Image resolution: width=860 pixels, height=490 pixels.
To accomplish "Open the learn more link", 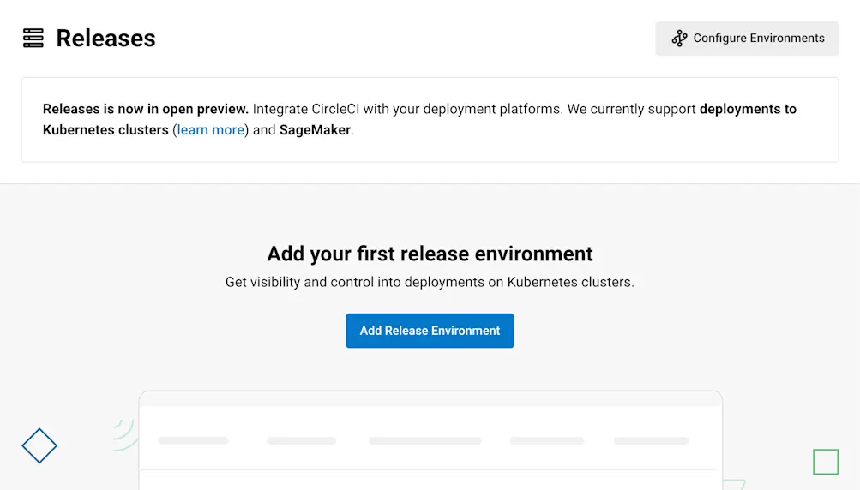I will click(x=211, y=130).
